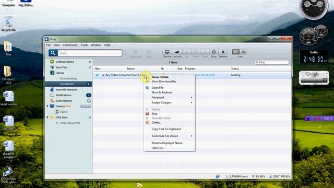Switch to compact view button
The height and width of the screenshot is (188, 334).
[x=243, y=52]
